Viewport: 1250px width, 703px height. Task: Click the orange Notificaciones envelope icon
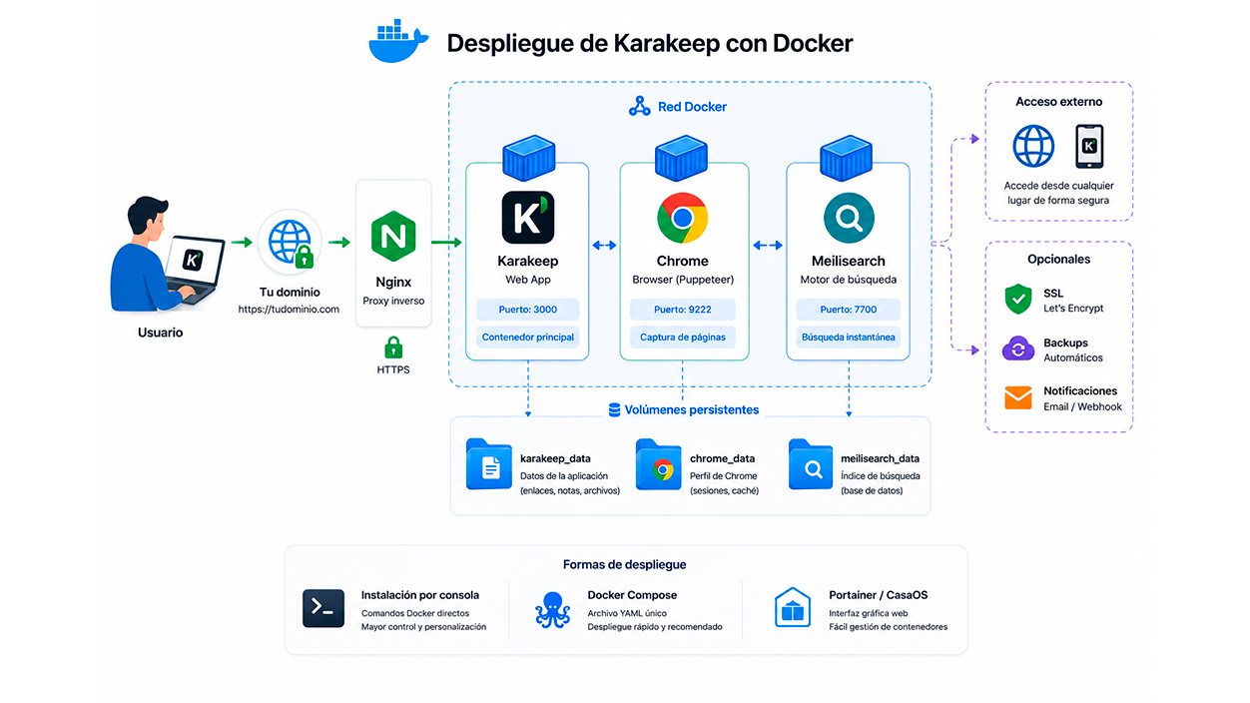tap(1017, 398)
